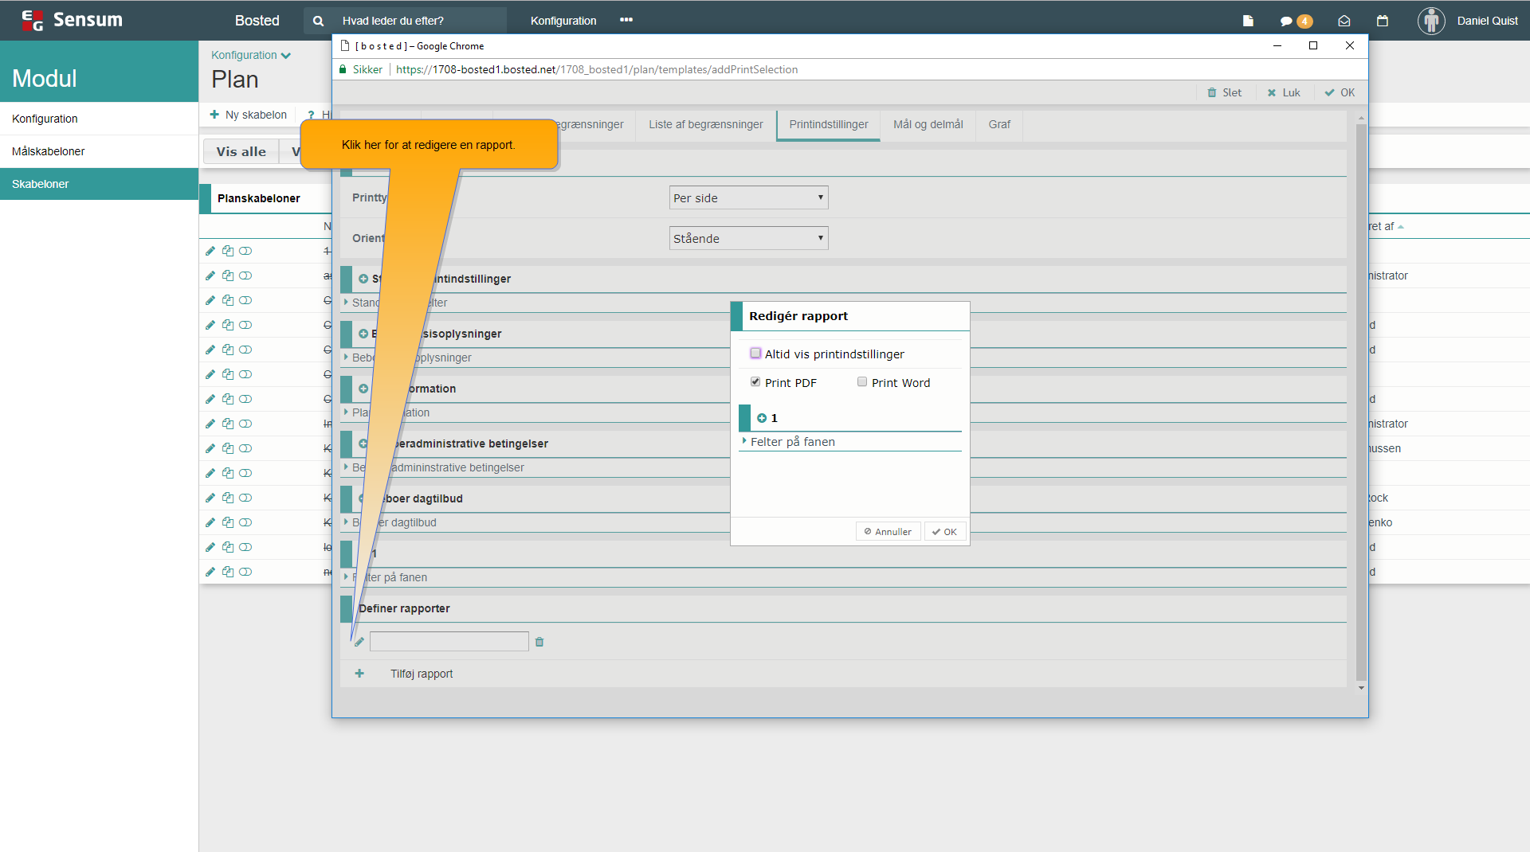The width and height of the screenshot is (1530, 852).
Task: Click the Daniel Quist user avatar
Action: coord(1431,21)
